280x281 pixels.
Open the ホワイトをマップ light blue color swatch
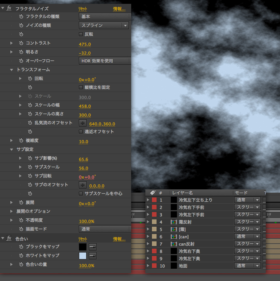point(83,256)
